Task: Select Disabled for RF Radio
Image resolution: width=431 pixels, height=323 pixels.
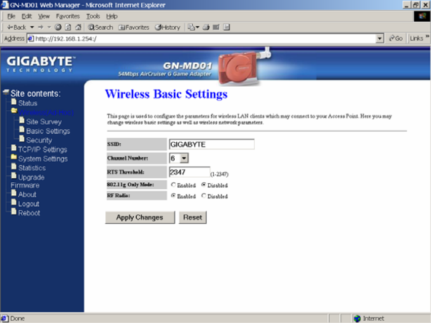Action: pos(204,196)
